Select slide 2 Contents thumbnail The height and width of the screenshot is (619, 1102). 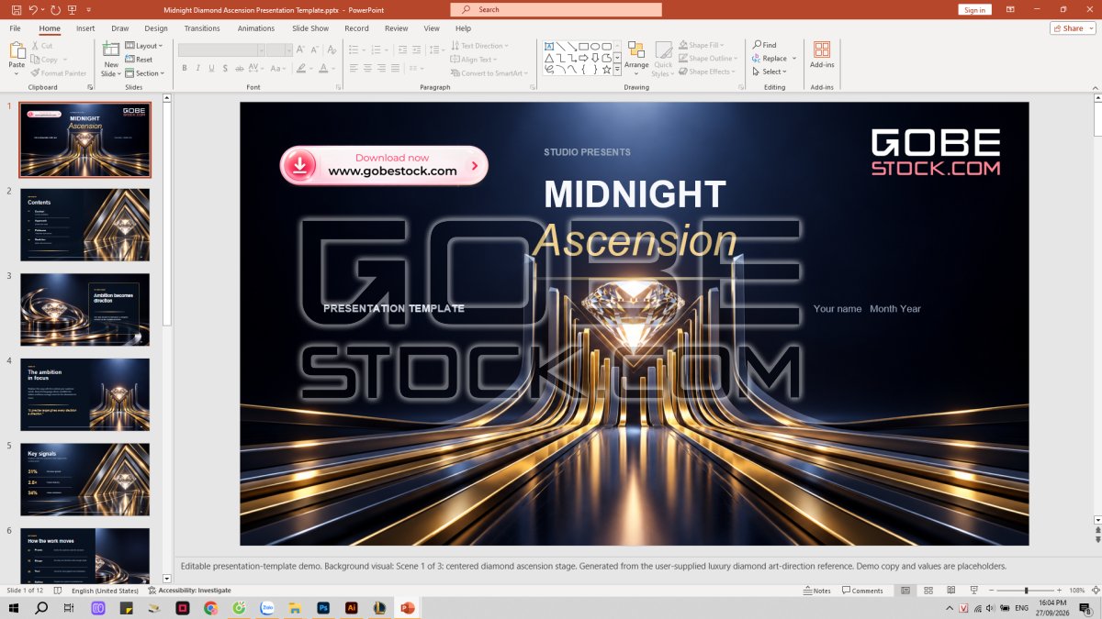84,225
